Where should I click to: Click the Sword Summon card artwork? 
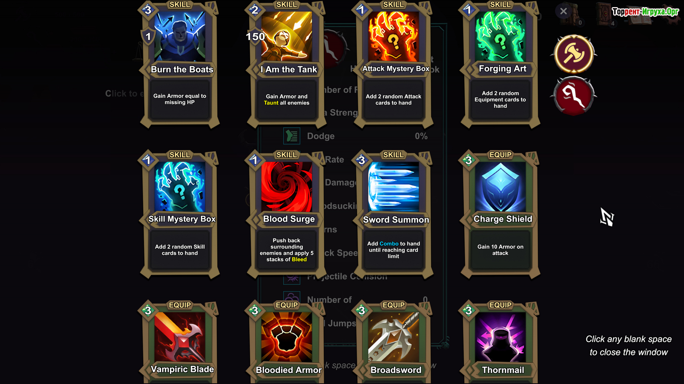click(x=393, y=187)
